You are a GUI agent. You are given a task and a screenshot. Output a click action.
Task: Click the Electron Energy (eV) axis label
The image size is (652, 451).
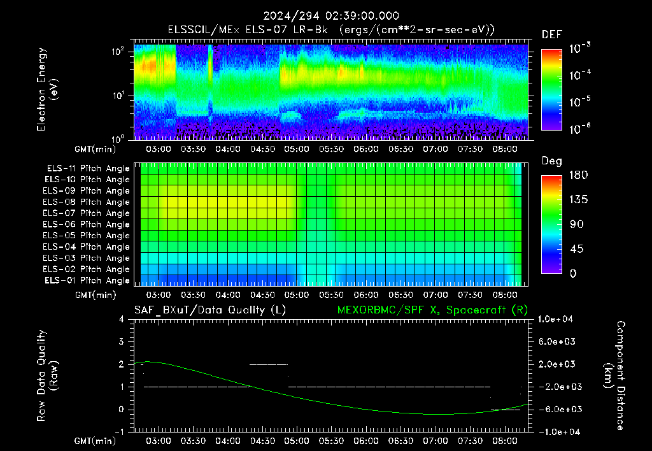tap(46, 89)
